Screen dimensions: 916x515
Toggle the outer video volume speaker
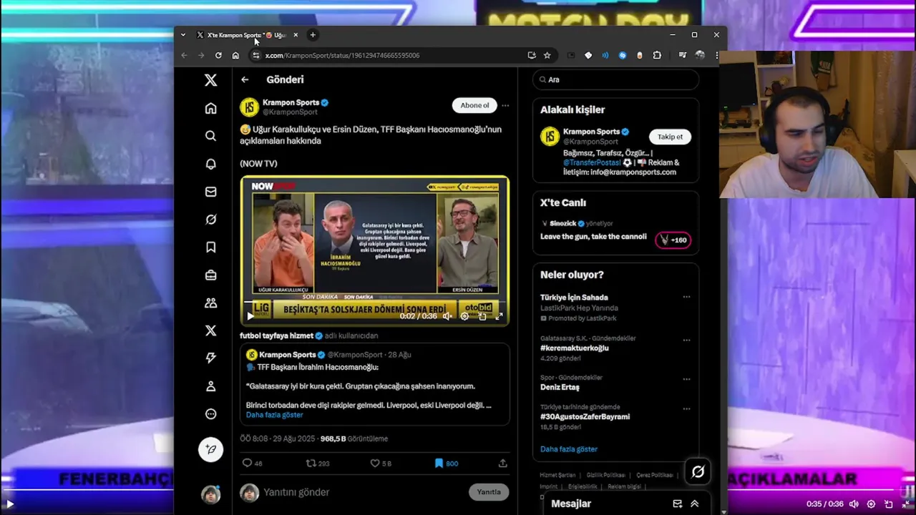pyautogui.click(x=854, y=504)
